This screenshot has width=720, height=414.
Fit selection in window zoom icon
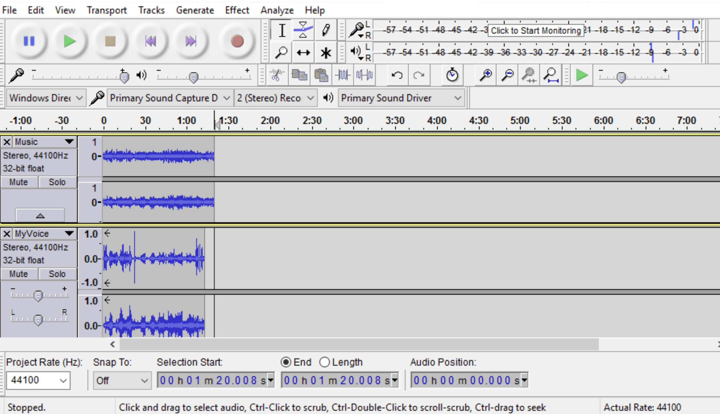click(529, 75)
